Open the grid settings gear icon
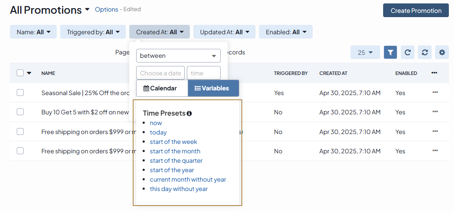454x212 pixels. 442,52
